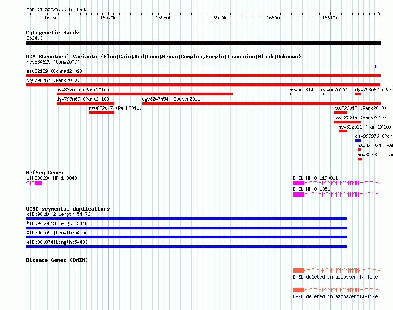Select the LINC00690|NR_103843 gene label
393x310 pixels.
tap(52, 178)
